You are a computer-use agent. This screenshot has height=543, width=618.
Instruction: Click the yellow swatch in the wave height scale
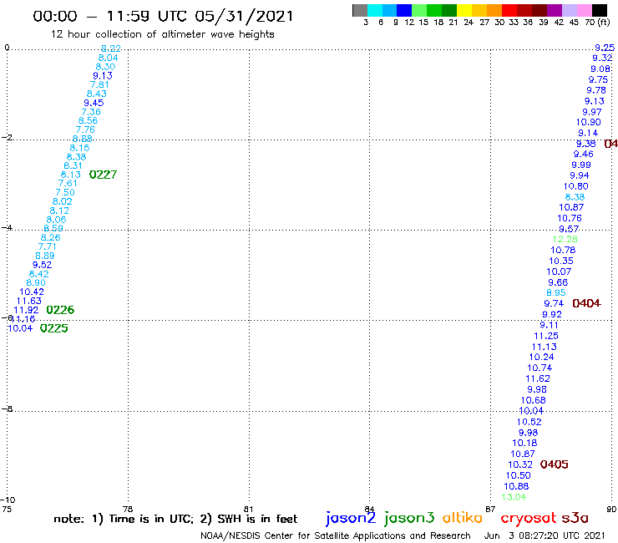click(x=464, y=11)
